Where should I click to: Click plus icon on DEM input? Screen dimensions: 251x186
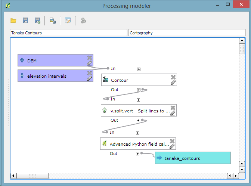click(x=22, y=60)
